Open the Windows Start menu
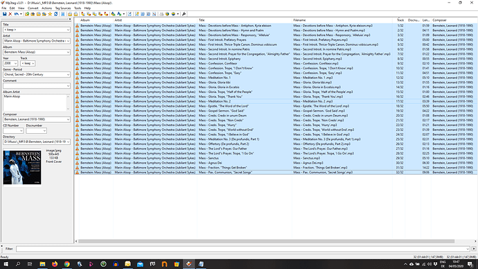Viewport: 478px width, 269px height. coord(6,264)
